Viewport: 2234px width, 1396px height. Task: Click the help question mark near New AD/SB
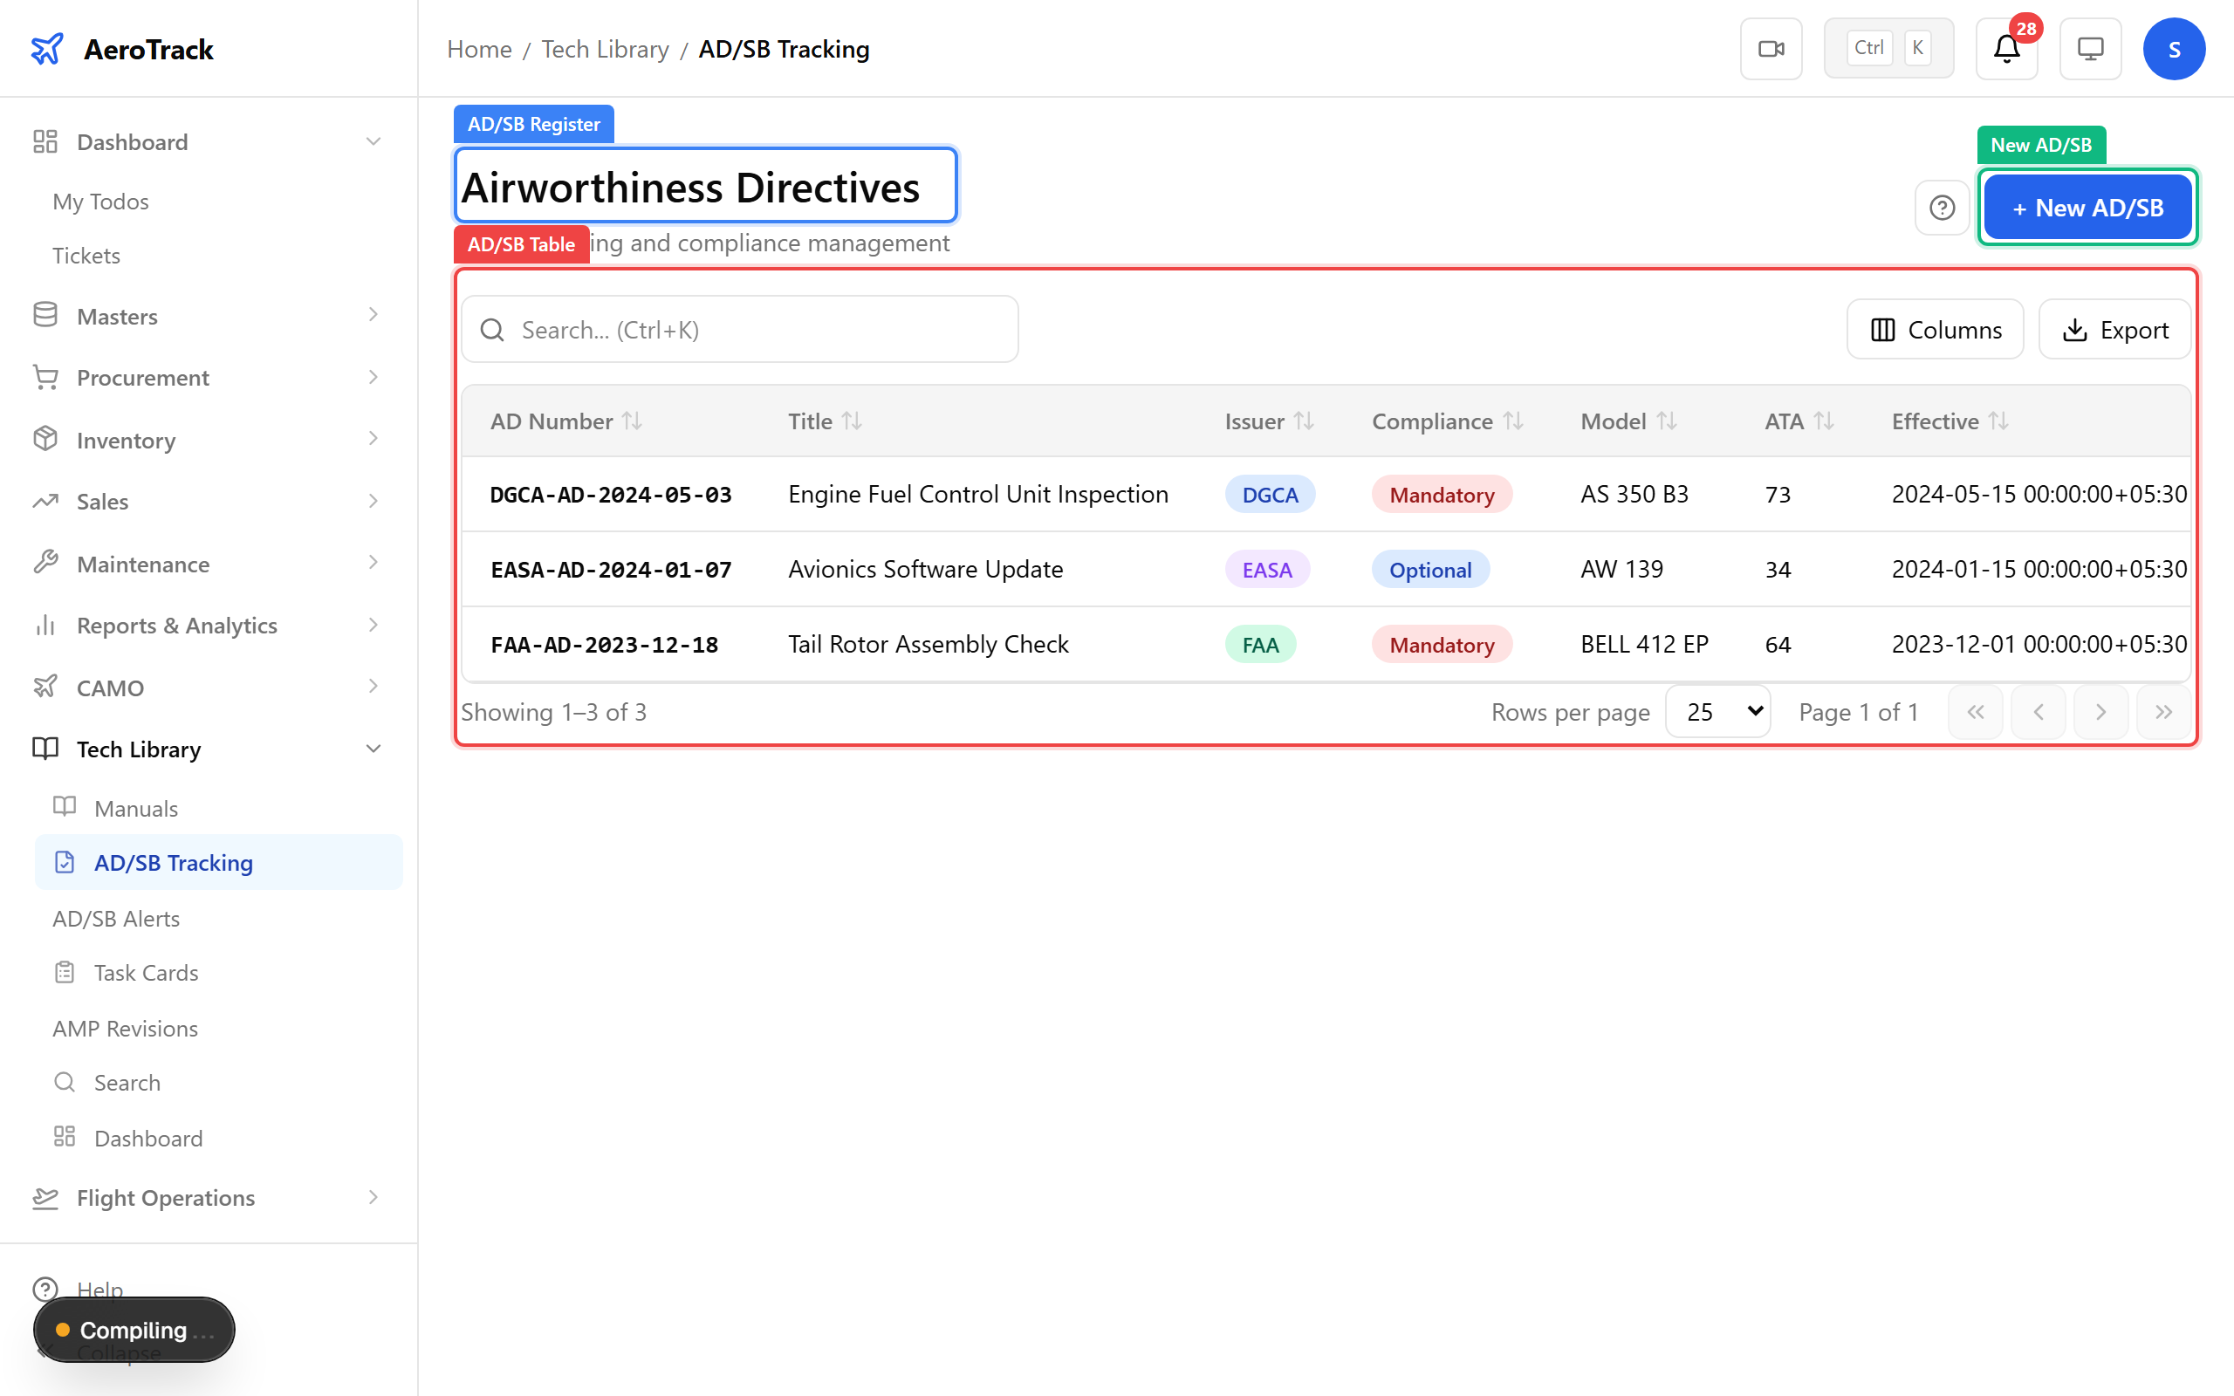click(x=1943, y=207)
